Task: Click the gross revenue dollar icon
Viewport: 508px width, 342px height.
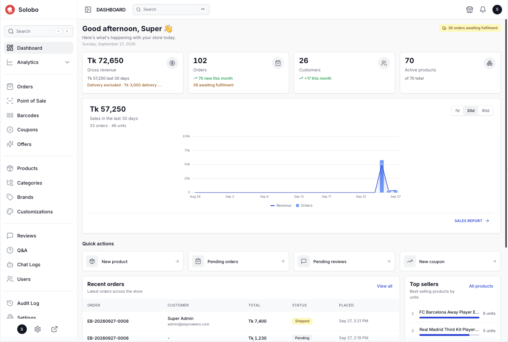Action: tap(172, 63)
